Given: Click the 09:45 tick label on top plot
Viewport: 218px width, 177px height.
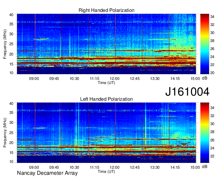Looking at the screenshot, I should (54, 79).
